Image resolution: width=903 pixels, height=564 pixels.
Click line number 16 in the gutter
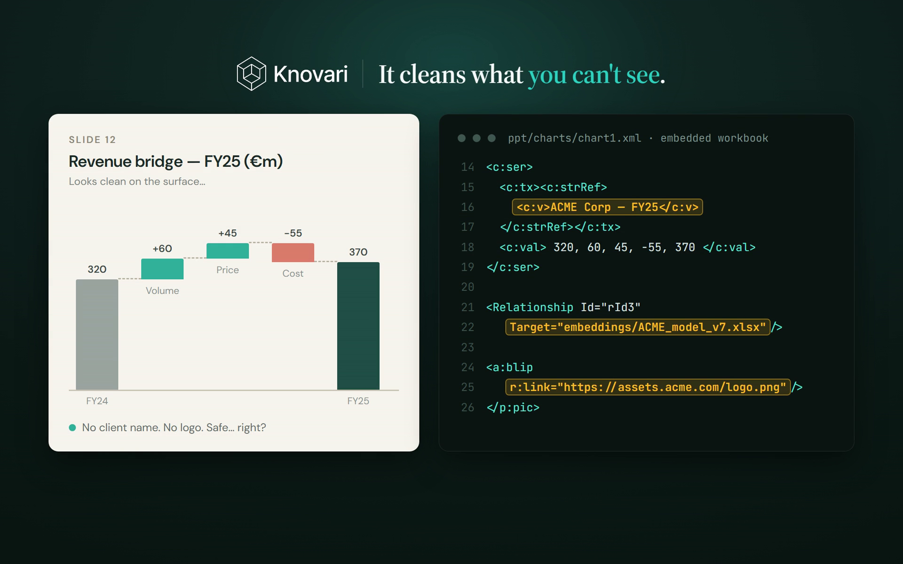point(467,207)
